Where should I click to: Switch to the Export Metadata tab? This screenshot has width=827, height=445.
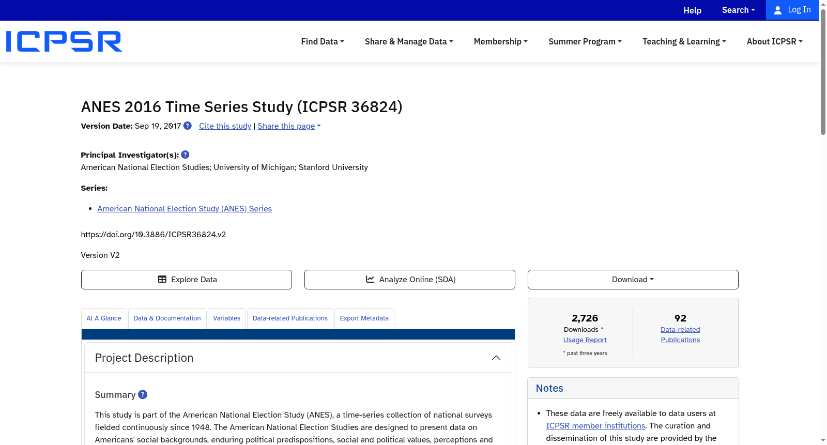pyautogui.click(x=364, y=318)
